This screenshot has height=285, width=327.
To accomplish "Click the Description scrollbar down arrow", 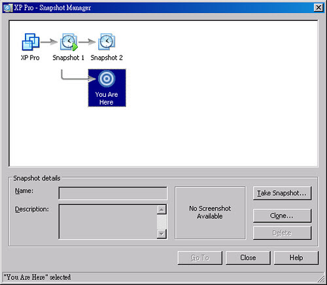I will (x=162, y=234).
